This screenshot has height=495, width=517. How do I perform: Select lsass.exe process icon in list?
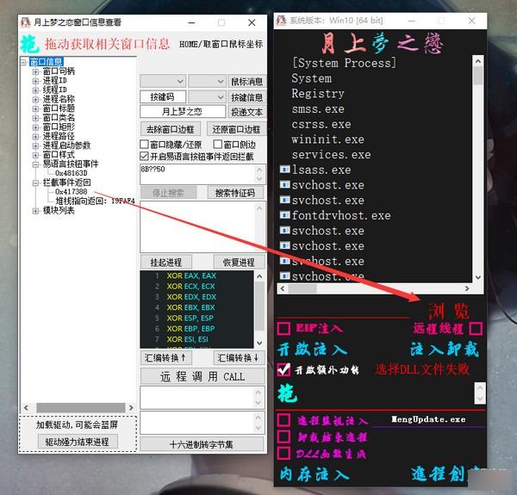[284, 170]
